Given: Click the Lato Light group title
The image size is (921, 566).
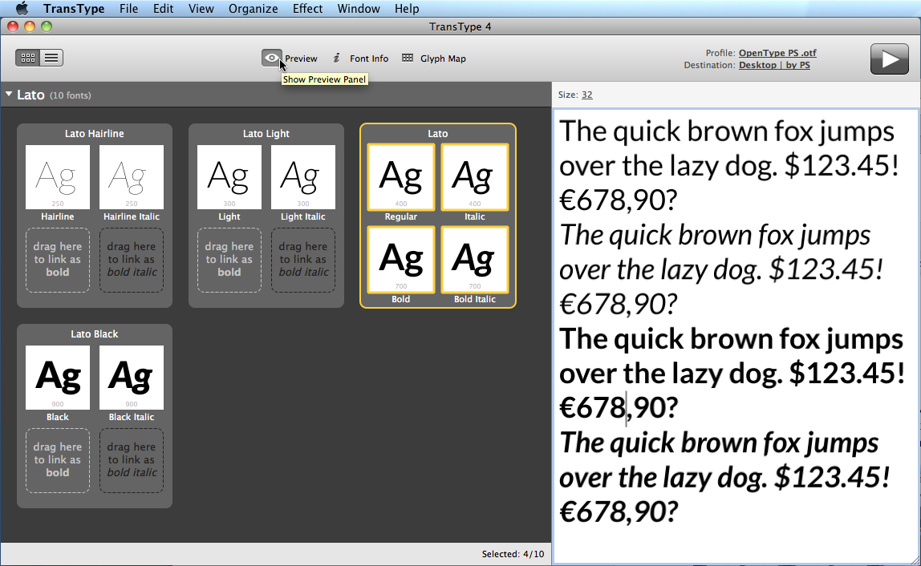Looking at the screenshot, I should click(x=266, y=133).
